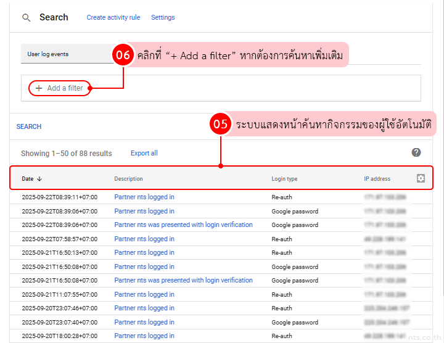Click the Date sort arrow

[x=40, y=179]
